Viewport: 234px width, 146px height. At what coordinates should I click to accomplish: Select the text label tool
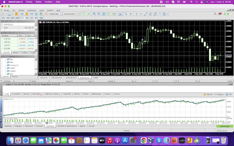click(160, 14)
